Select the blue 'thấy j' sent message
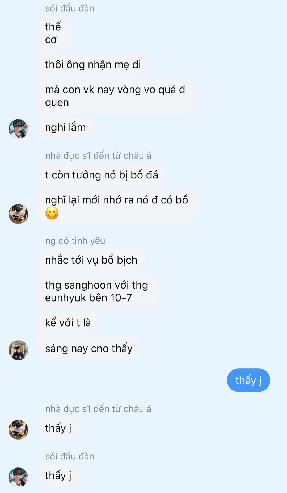Screen dimensions: 287x493 (248, 380)
